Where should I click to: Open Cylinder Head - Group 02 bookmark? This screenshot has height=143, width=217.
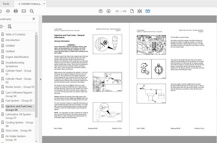click(x=18, y=81)
